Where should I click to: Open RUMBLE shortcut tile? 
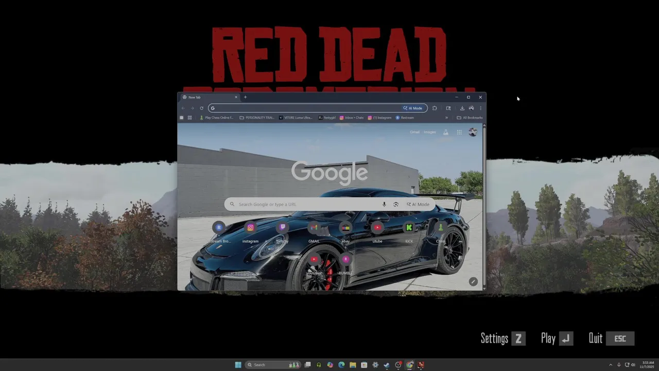(345, 264)
